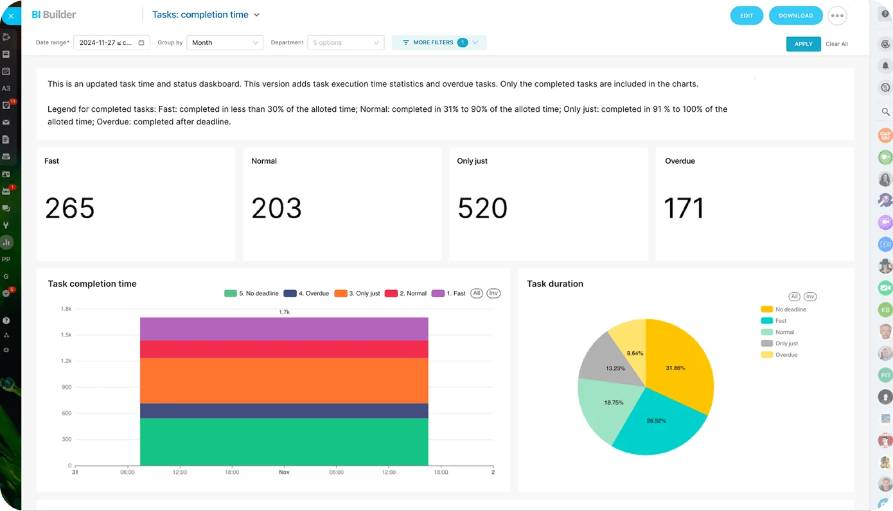893x511 pixels.
Task: Expand the Department options dropdown
Action: (346, 43)
